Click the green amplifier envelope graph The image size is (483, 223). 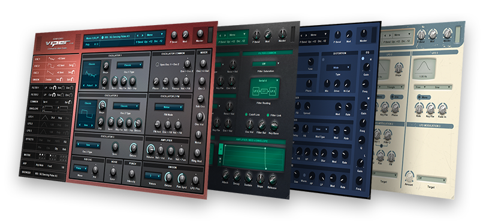(253, 157)
